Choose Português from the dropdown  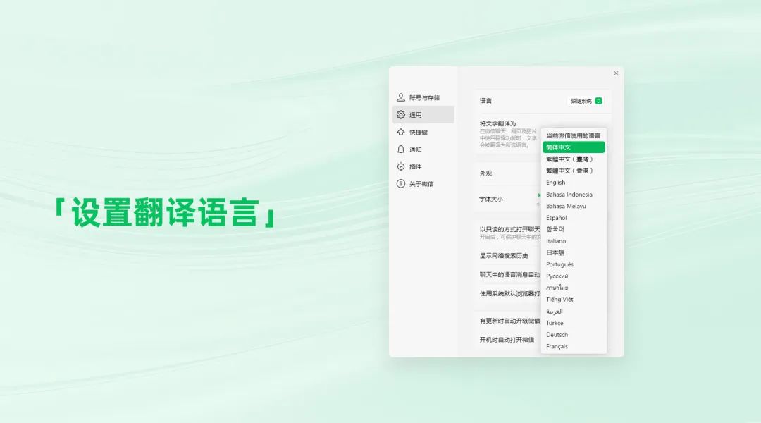click(573, 264)
